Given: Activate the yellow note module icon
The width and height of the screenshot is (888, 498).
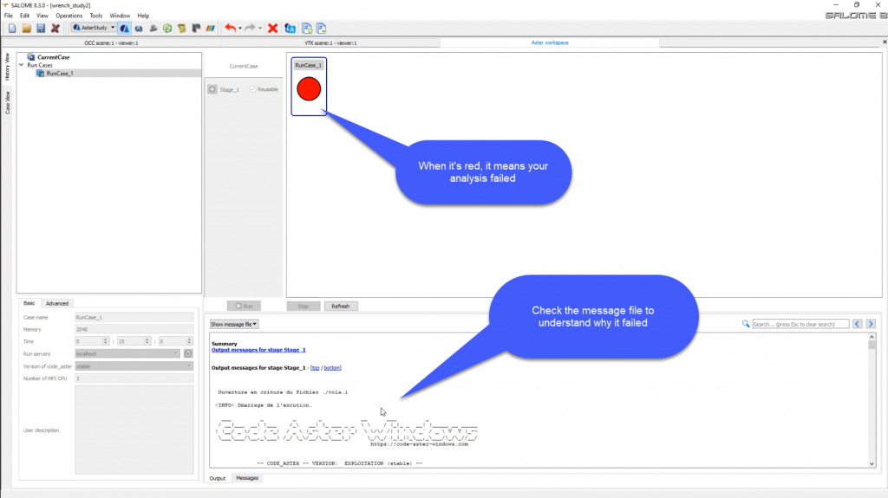Looking at the screenshot, I should [x=182, y=28].
